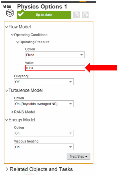
Task: Click the half-filled circle view icon
Action: (x=5, y=6)
